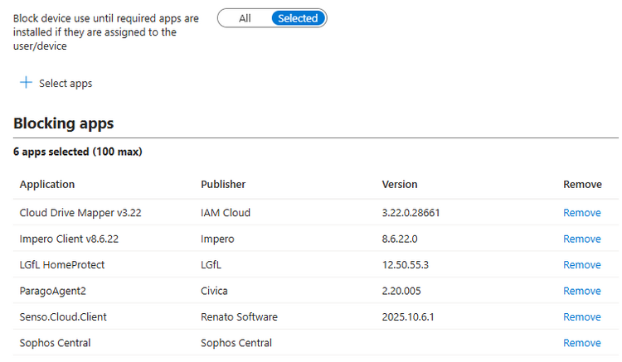Click the Blocking apps heading
The height and width of the screenshot is (362, 622).
click(x=64, y=123)
